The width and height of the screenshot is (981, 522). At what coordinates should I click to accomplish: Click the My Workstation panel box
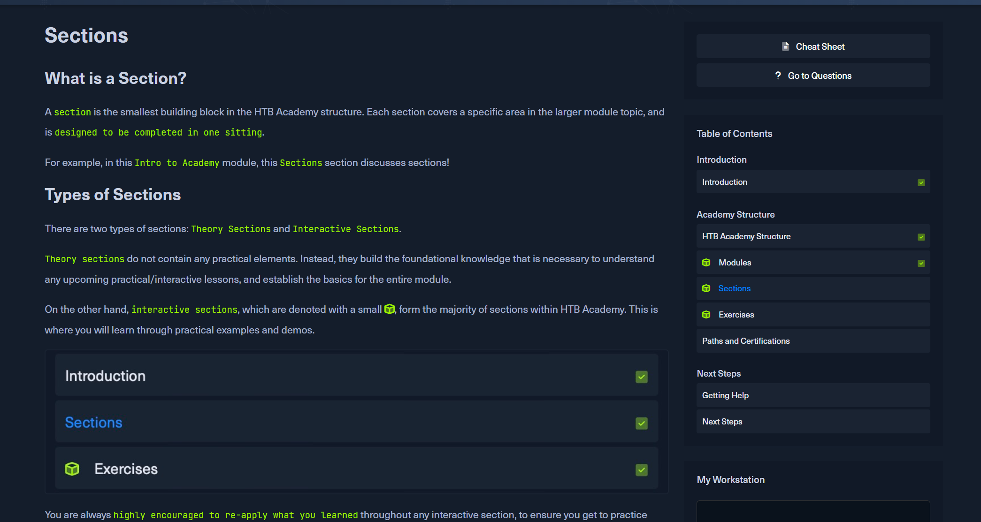(x=813, y=511)
